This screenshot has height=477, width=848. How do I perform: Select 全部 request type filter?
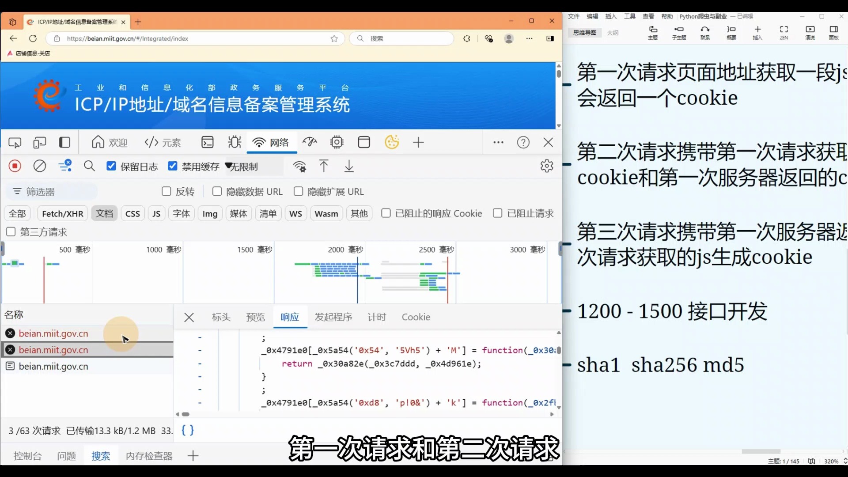tap(18, 214)
